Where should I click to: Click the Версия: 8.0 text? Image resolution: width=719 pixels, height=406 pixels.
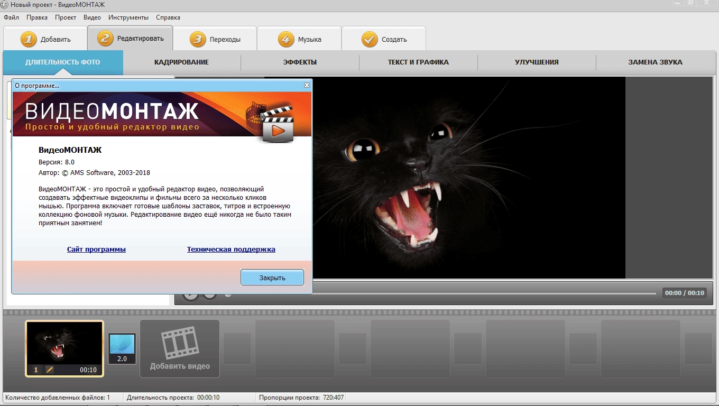tap(57, 162)
